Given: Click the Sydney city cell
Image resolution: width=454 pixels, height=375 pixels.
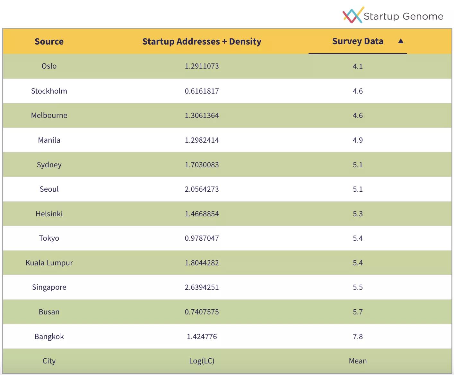Looking at the screenshot, I should (49, 165).
